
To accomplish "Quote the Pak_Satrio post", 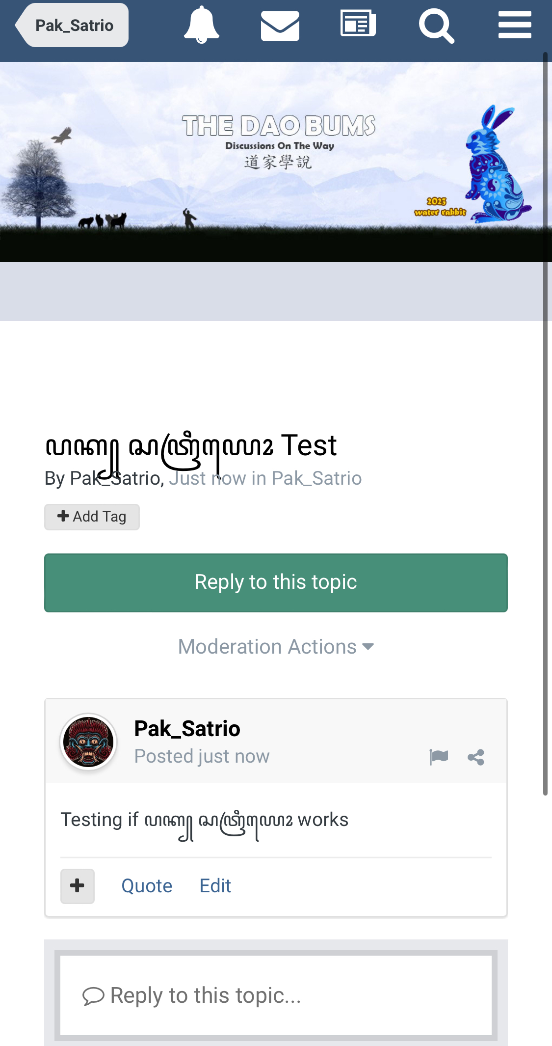I will coord(147,886).
